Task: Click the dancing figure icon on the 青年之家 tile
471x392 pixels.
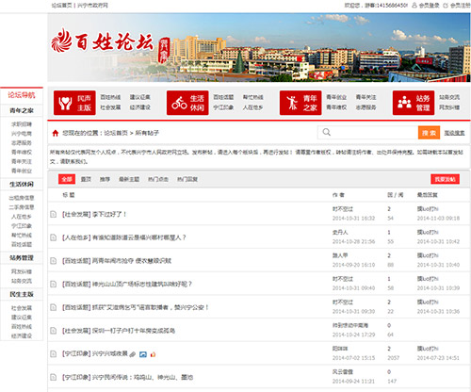Action: (292, 103)
